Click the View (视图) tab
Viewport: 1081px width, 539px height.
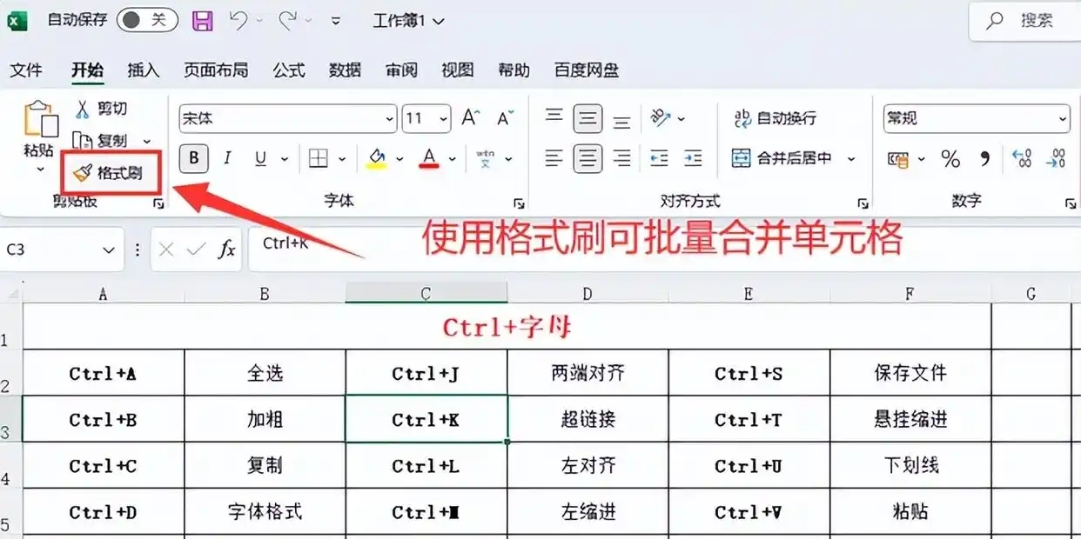[458, 70]
